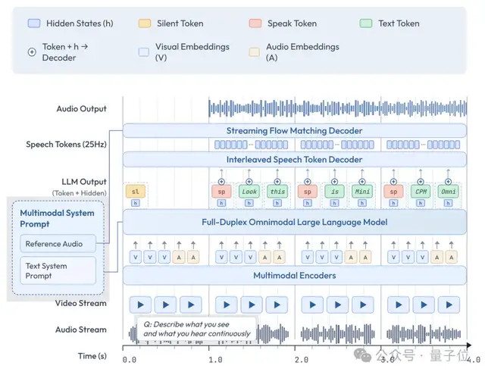Select the green 'Omni' text token
Screen dimensions: 485x375
coord(449,192)
